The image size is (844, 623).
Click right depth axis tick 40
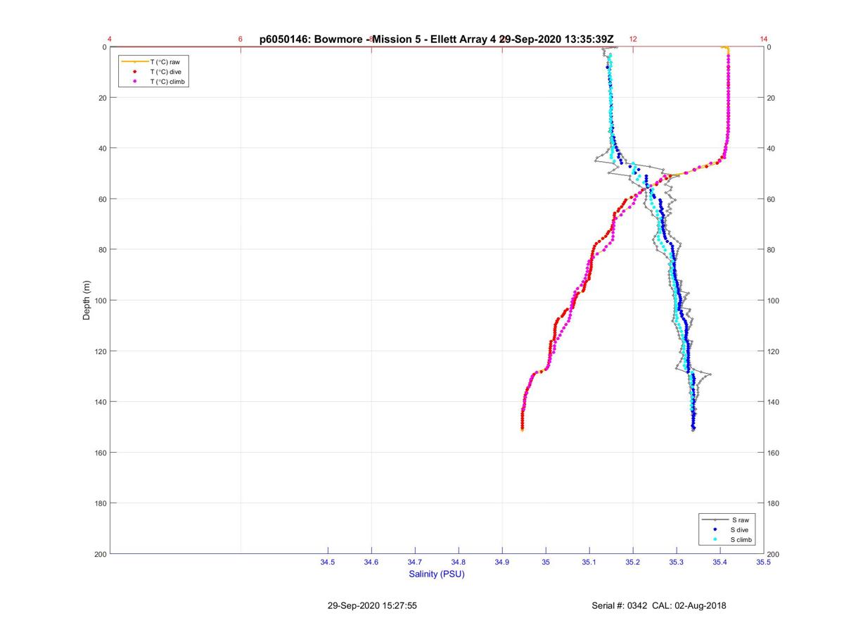pos(772,149)
